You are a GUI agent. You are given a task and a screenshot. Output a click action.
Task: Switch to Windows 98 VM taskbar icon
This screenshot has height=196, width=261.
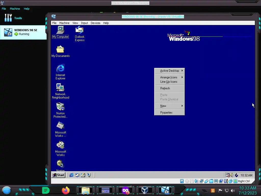click(x=165, y=190)
